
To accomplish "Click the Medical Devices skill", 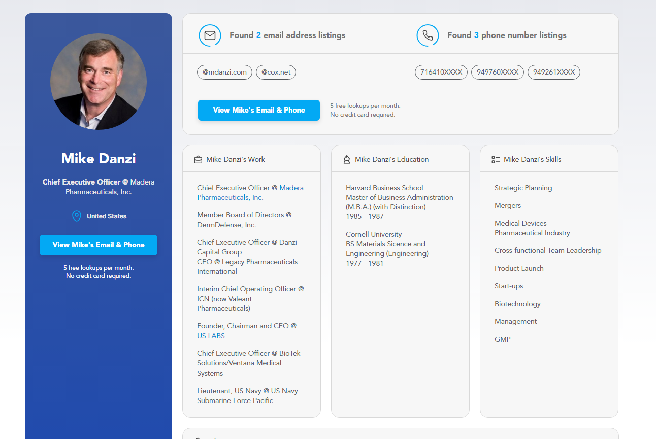I will 520,223.
